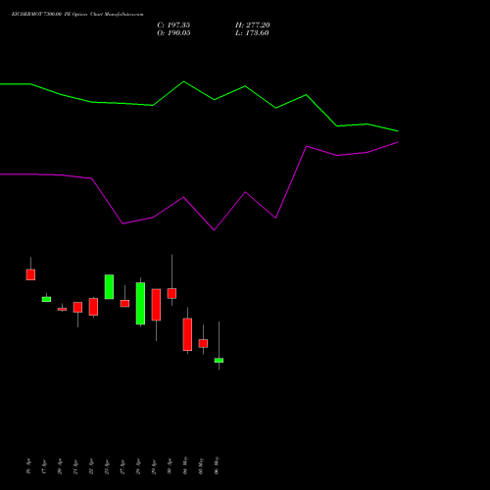Viewport: 490px width, 490px height.
Task: Select the 23 Apr date label
Action: [107, 465]
